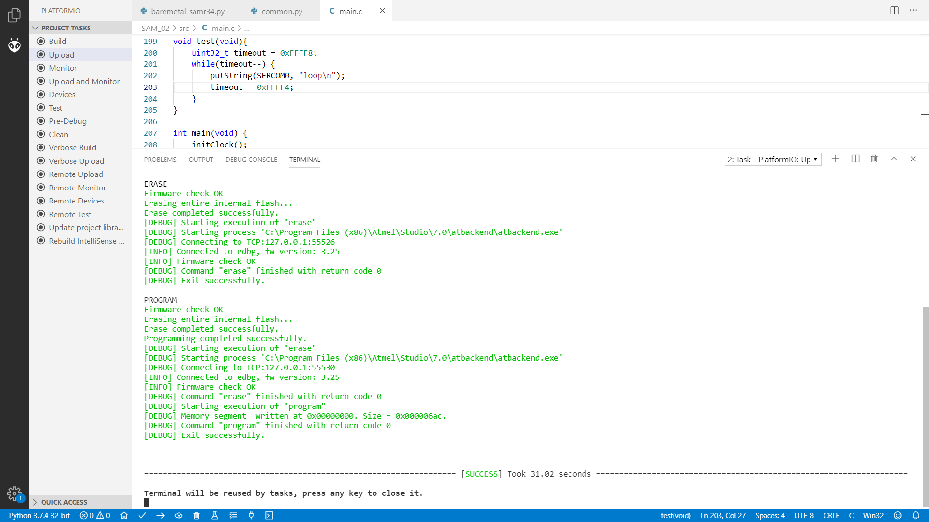Run Update project libraries task
Screen dimensions: 929x522
[80, 227]
